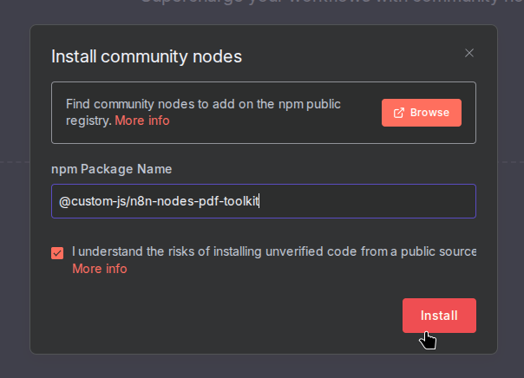Click the partially hidden heading behind dialog
The width and height of the screenshot is (524, 378).
point(330,3)
